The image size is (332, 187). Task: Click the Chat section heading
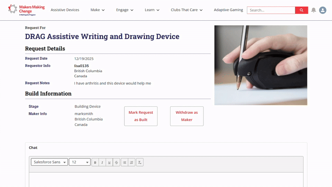click(33, 148)
